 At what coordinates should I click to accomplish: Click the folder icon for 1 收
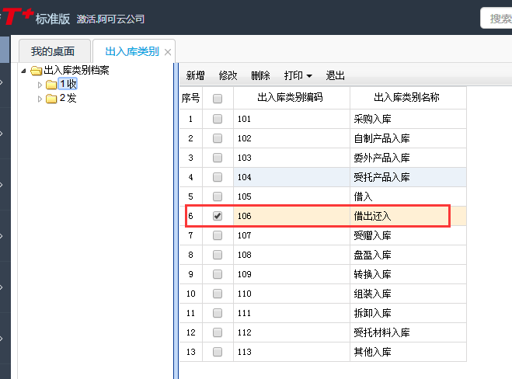point(51,85)
